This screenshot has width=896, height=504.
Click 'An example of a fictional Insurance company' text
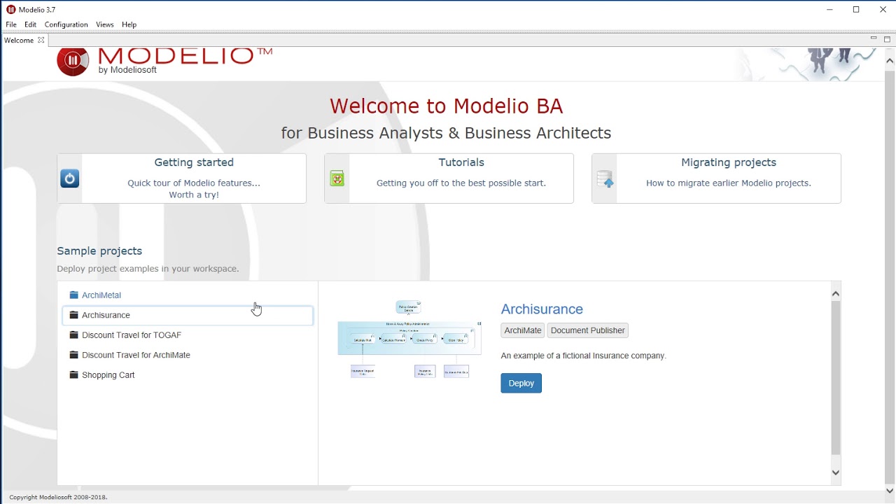(x=584, y=356)
